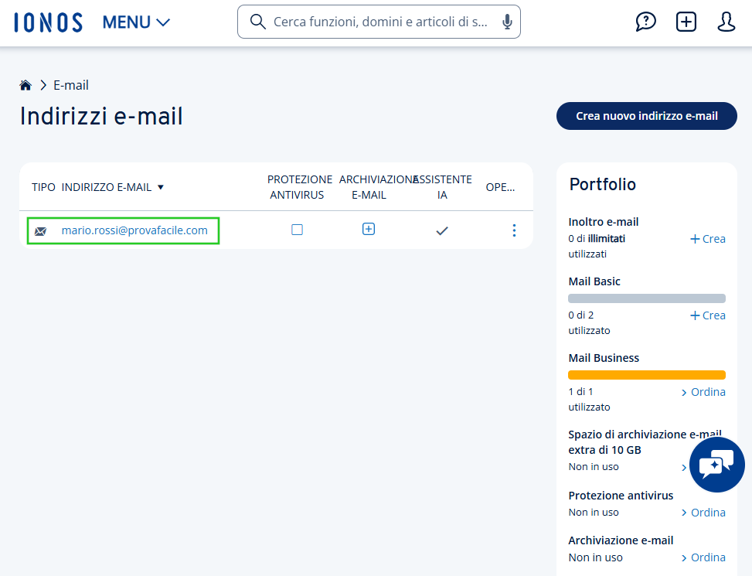This screenshot has width=752, height=576.
Task: Click Ordina link under Archiviazione e-mail
Action: tap(703, 557)
